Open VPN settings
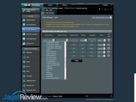This screenshot has width=136, height=102. (x=31, y=71)
